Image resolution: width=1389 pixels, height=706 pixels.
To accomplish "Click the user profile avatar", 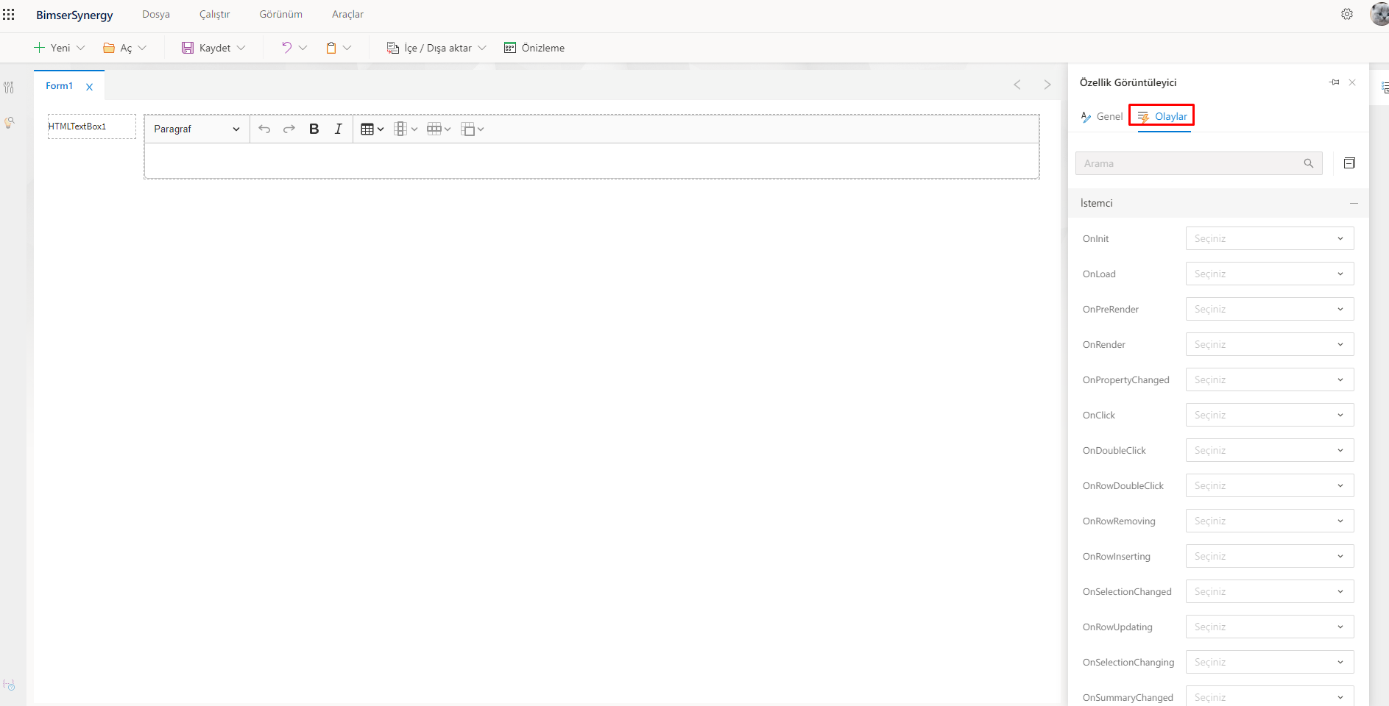I will [x=1379, y=14].
